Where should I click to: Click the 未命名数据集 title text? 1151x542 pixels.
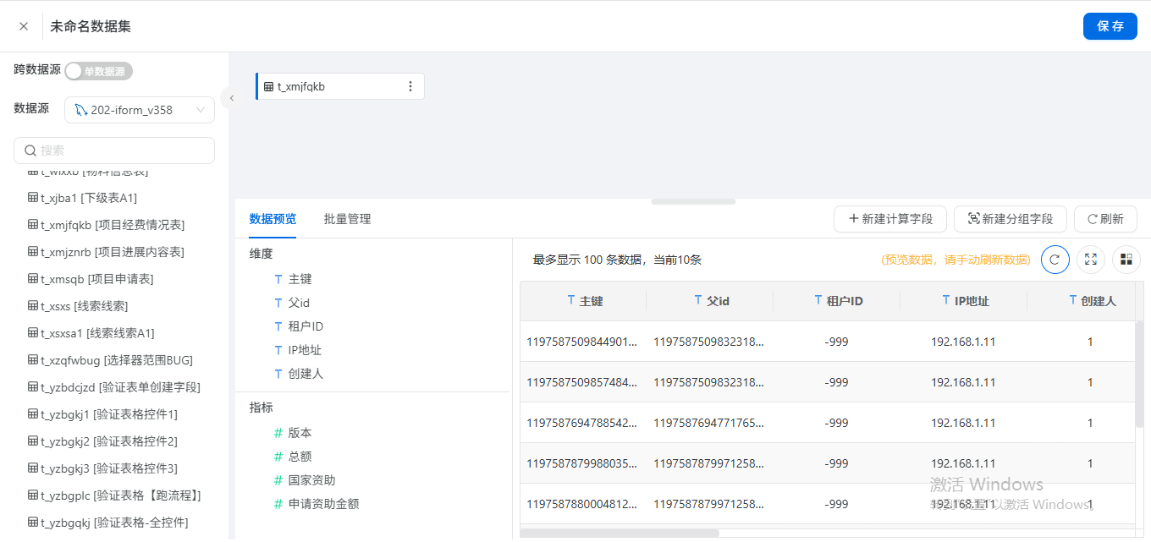click(x=91, y=26)
